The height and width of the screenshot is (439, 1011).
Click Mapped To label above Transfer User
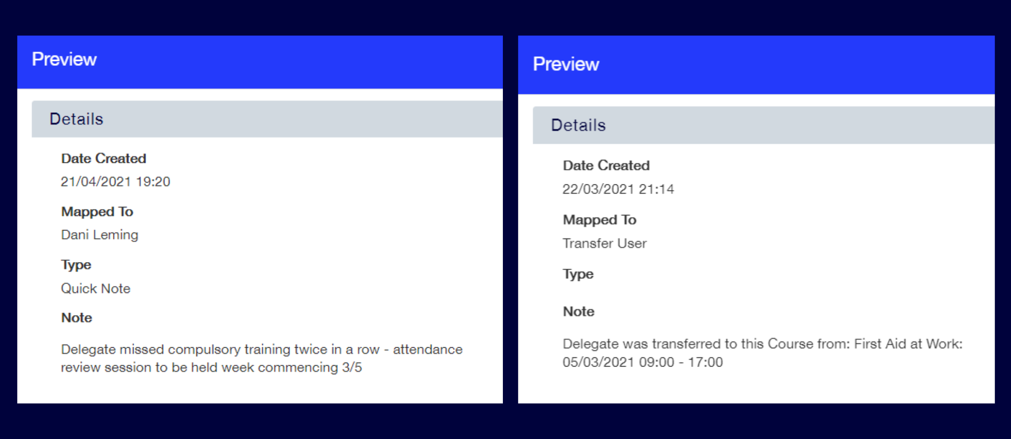pyautogui.click(x=599, y=219)
